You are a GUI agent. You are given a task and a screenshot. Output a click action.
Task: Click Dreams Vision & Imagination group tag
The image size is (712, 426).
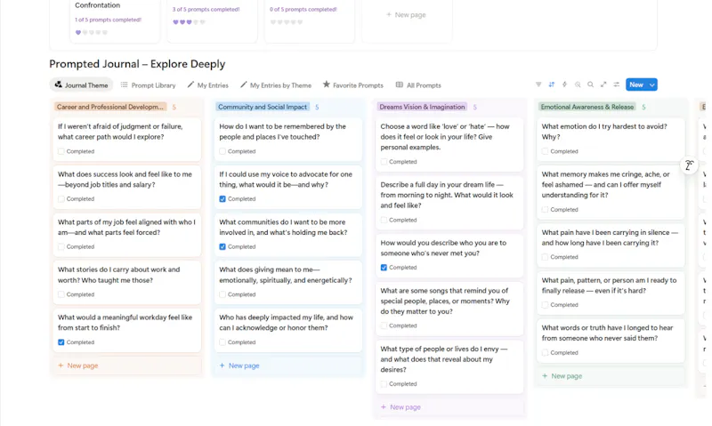pos(422,107)
